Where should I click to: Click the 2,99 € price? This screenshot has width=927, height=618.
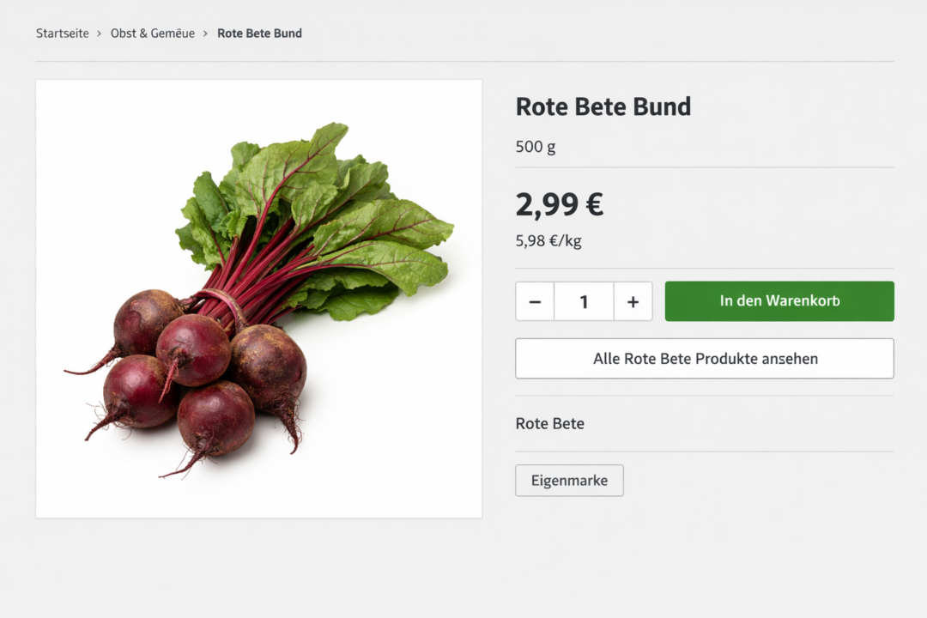tap(560, 204)
